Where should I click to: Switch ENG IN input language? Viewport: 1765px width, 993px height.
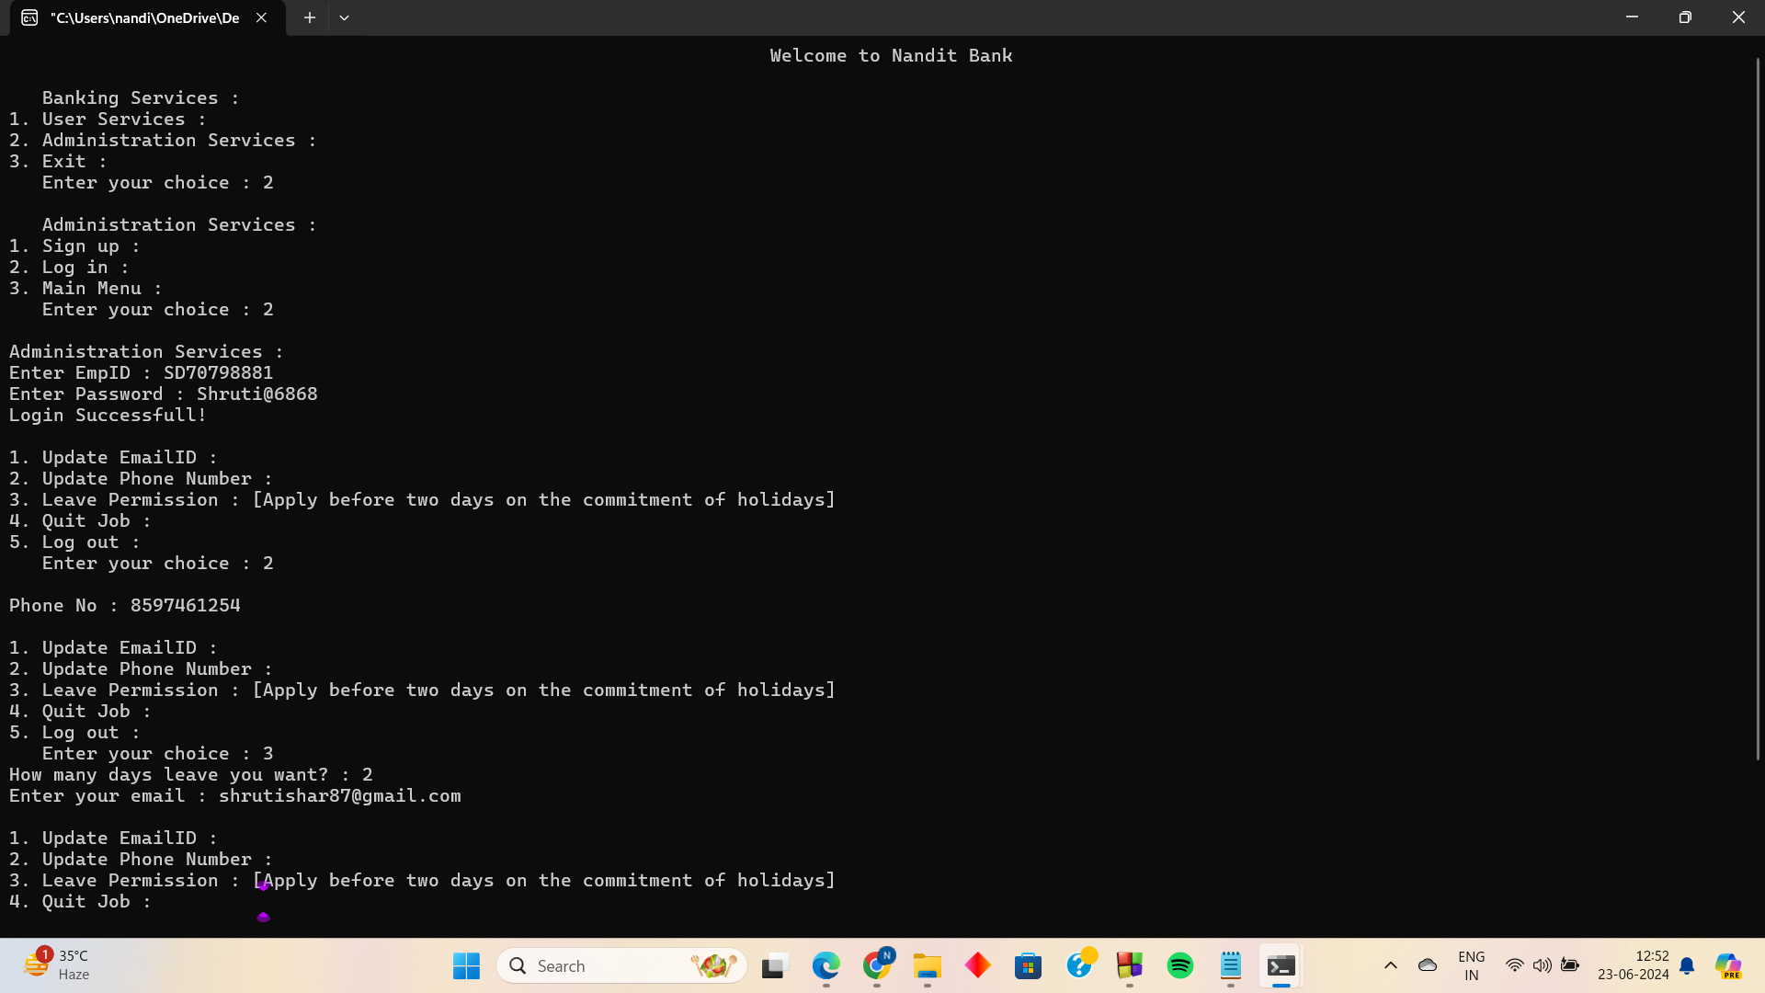1471,965
